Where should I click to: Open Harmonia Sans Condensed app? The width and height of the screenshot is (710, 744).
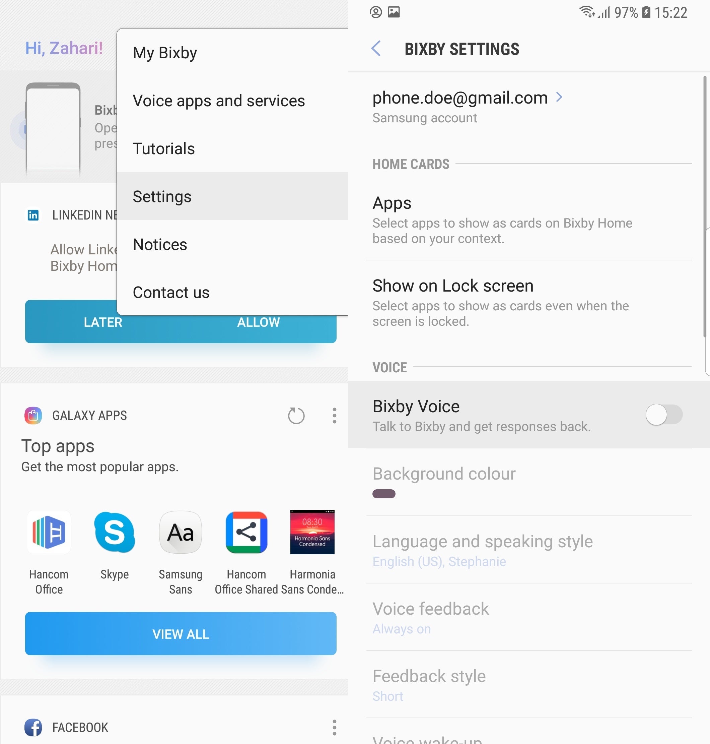tap(312, 532)
